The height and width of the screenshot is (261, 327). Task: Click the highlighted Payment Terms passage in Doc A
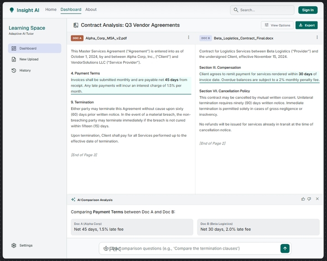coord(131,86)
